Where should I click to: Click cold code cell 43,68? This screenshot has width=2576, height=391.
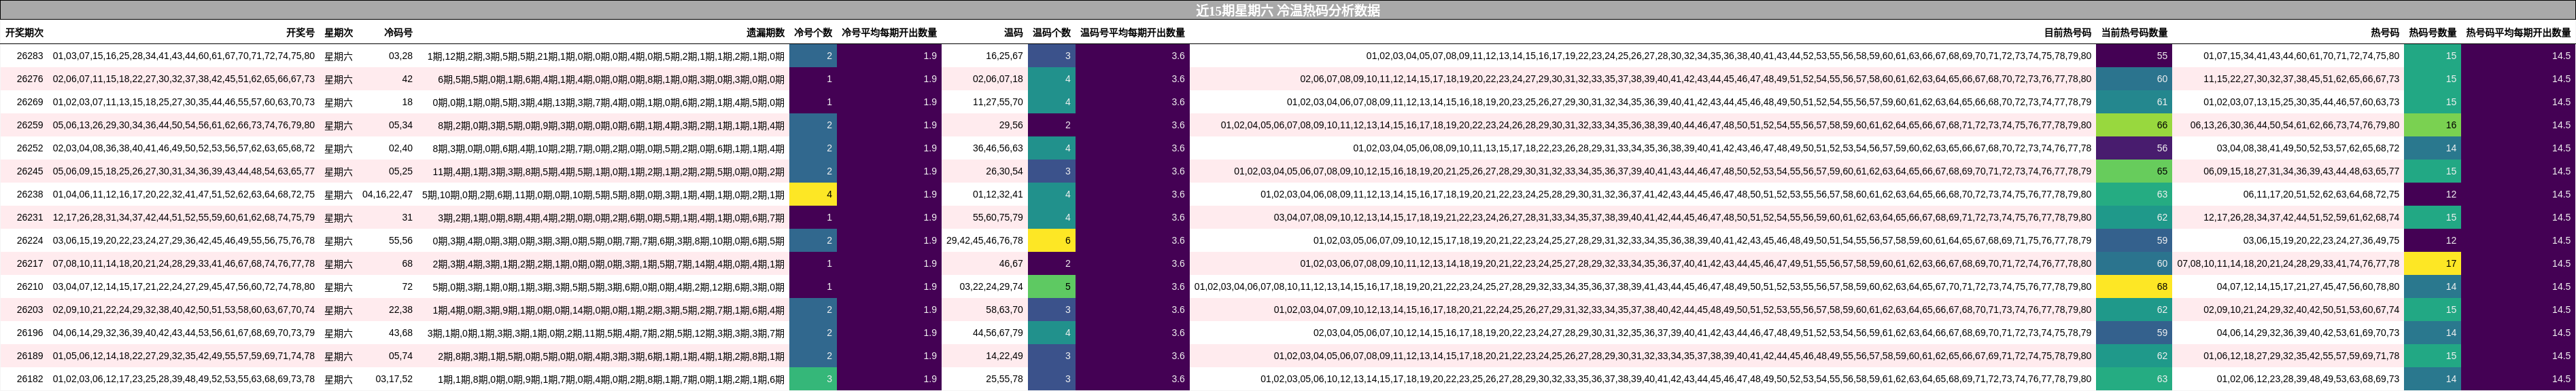pos(400,333)
